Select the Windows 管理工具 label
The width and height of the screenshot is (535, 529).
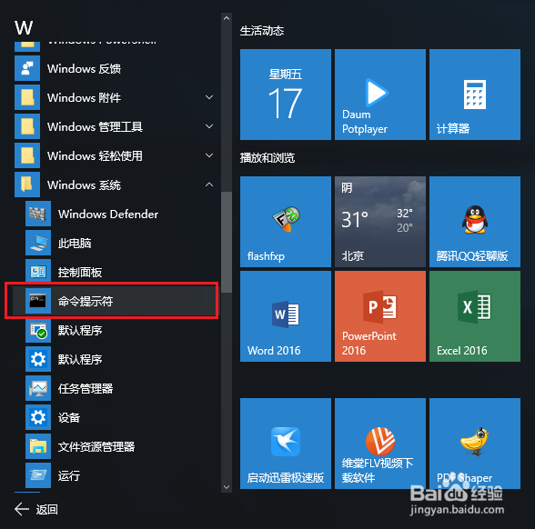pos(95,127)
